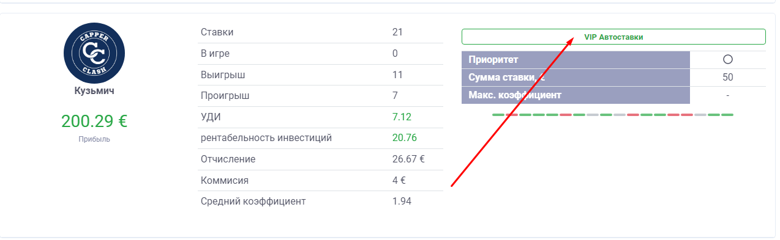This screenshot has width=780, height=240.
Task: Click the first green streak bar segment
Action: tap(498, 115)
